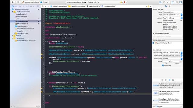Show the Code Snippet library
This screenshot has width=193, height=108.
[166, 80]
